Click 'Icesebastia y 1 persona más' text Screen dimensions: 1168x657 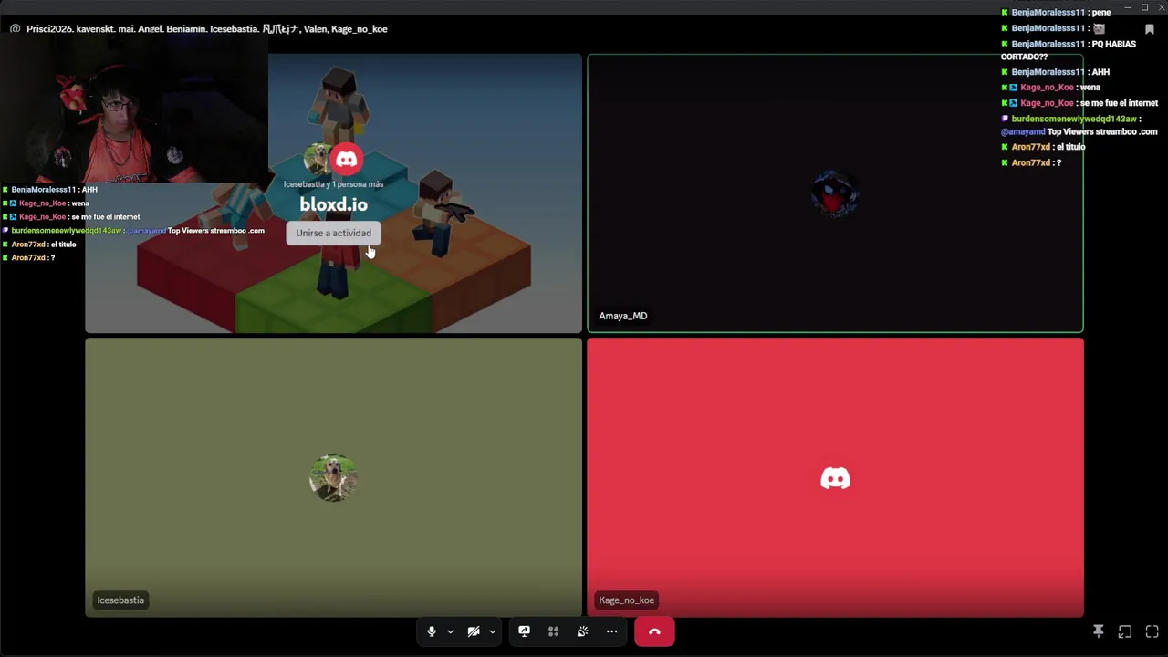tap(333, 184)
